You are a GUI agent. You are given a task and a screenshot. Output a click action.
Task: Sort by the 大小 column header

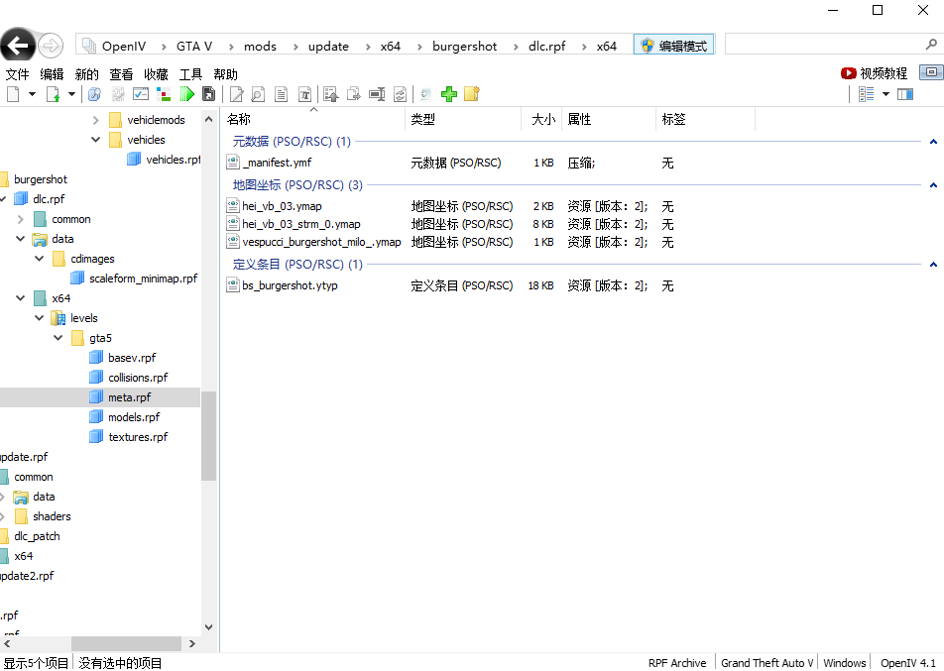[x=541, y=119]
